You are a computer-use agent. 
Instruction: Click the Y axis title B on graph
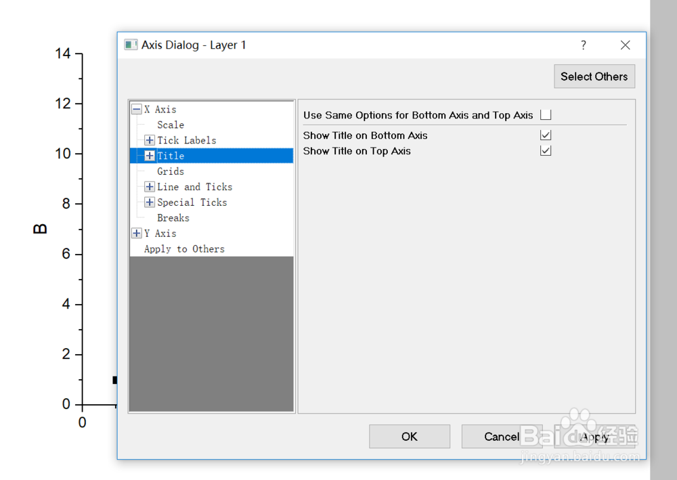pos(41,229)
